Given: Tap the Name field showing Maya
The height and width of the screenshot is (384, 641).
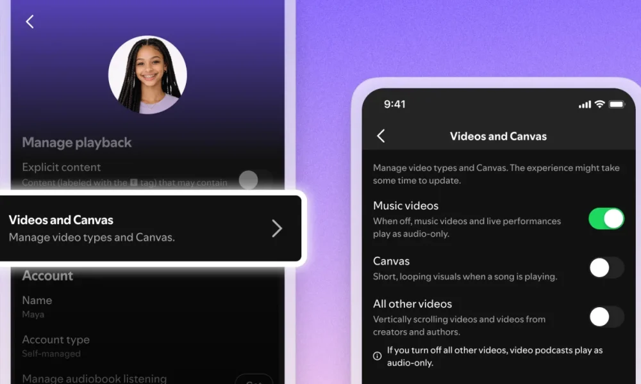Looking at the screenshot, I should tap(37, 306).
